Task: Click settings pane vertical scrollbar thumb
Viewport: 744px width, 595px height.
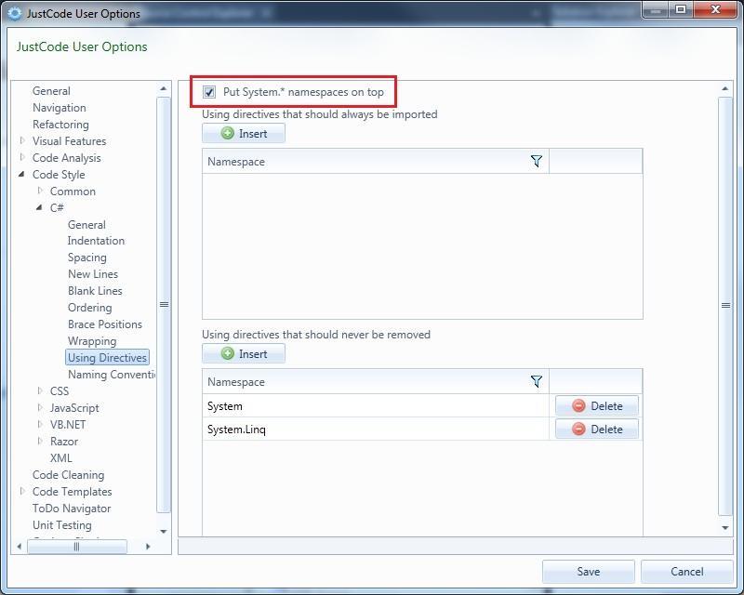Action: pos(725,306)
